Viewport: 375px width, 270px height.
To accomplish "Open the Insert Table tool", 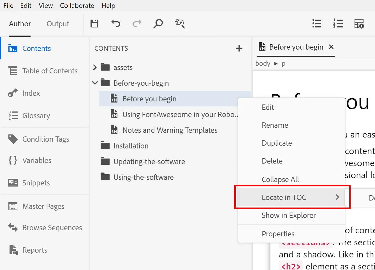I will pyautogui.click(x=359, y=24).
